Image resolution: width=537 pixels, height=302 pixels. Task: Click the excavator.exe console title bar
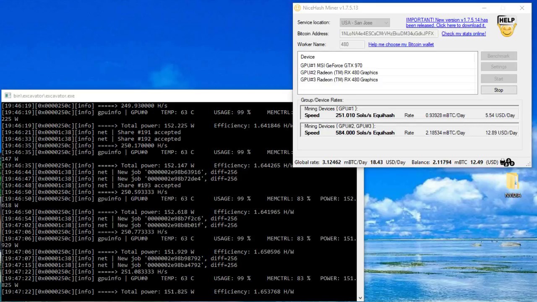147,96
